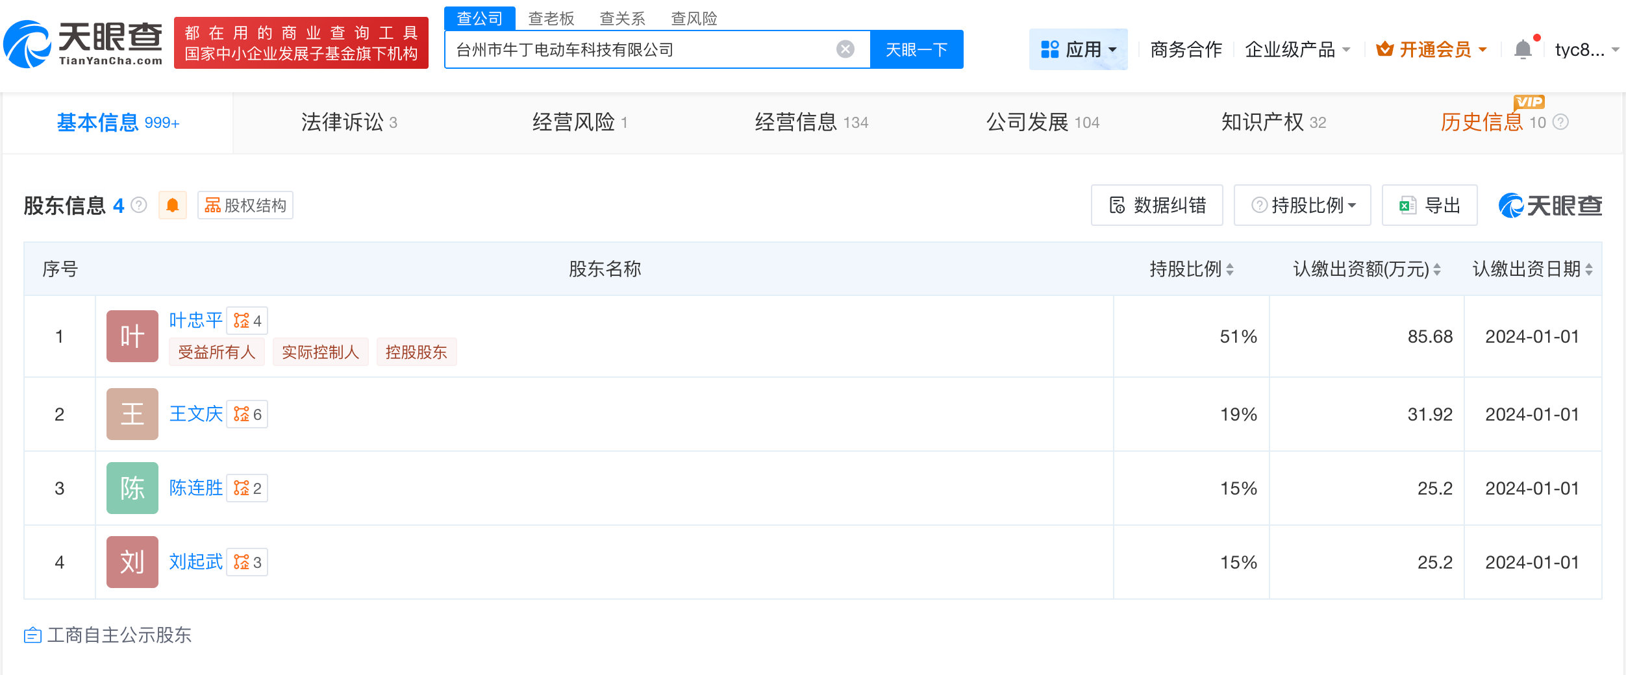Click the 天眼一下 search button
The image size is (1626, 675).
916,49
